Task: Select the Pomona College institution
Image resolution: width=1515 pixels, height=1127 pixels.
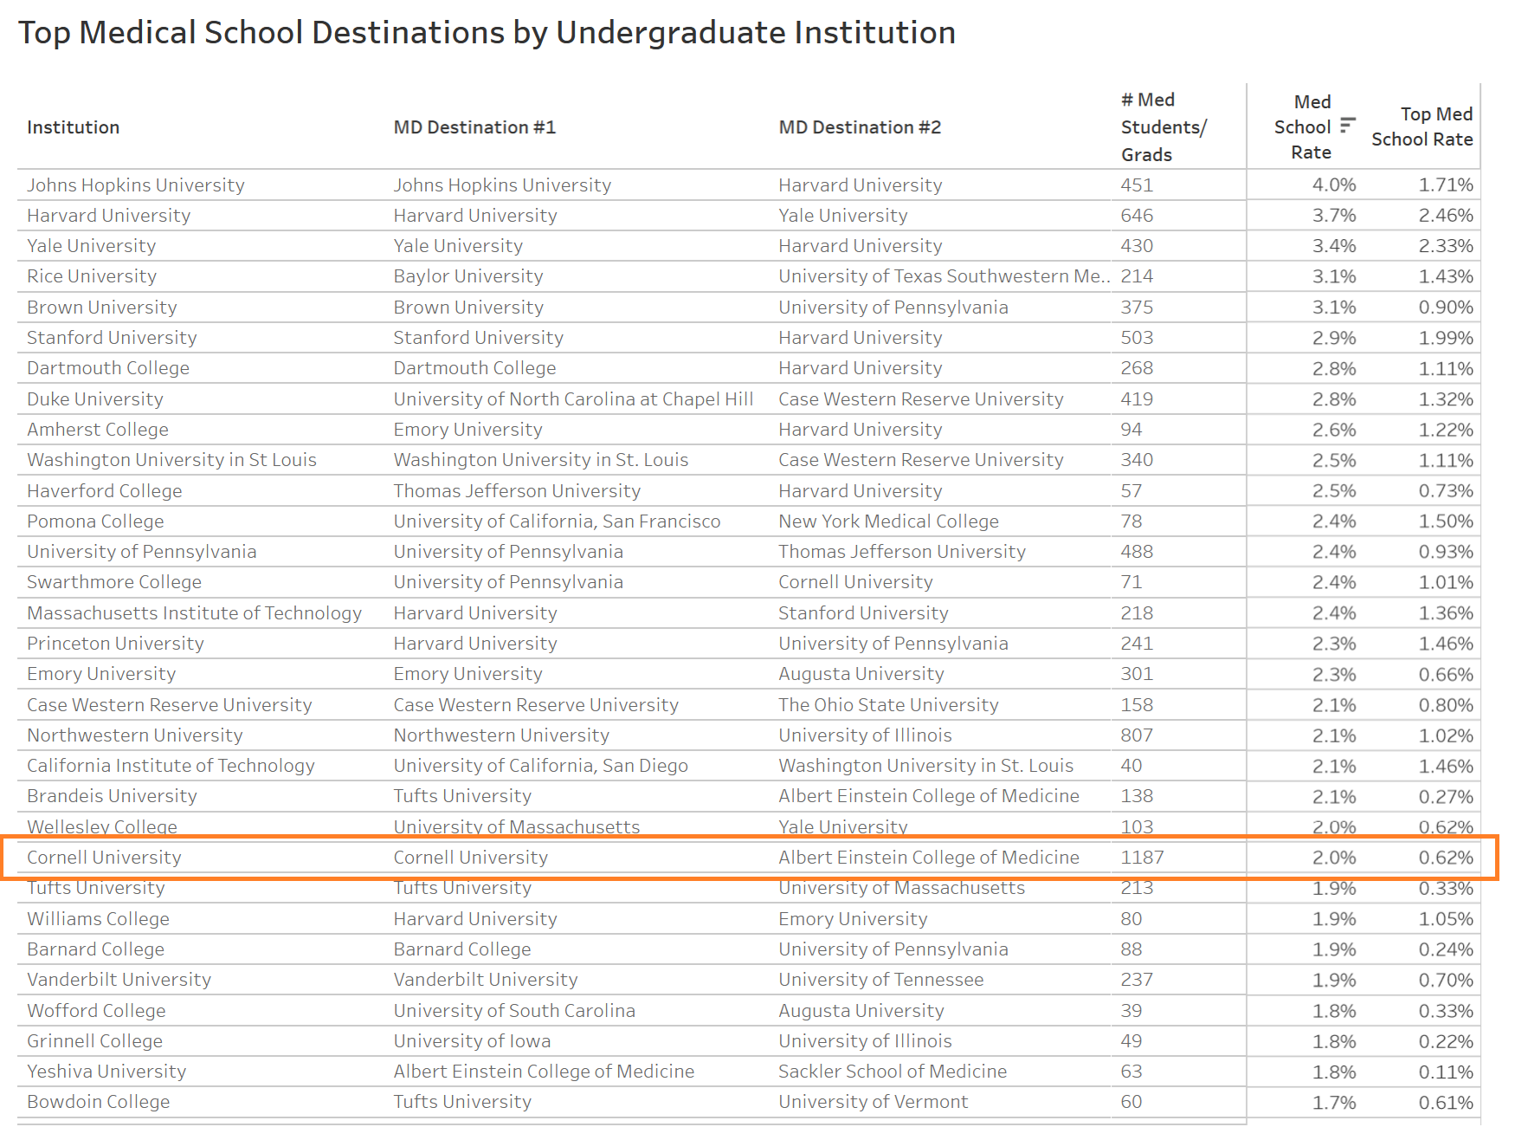Action: [x=95, y=521]
